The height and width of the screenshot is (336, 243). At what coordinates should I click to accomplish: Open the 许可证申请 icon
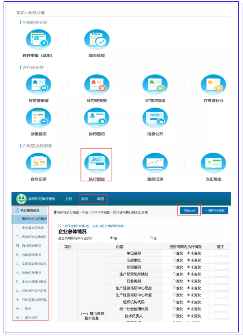pyautogui.click(x=38, y=85)
